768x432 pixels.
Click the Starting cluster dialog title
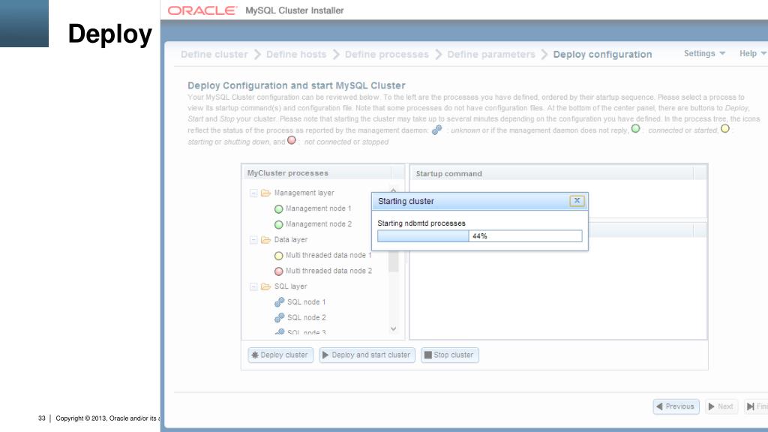click(406, 201)
